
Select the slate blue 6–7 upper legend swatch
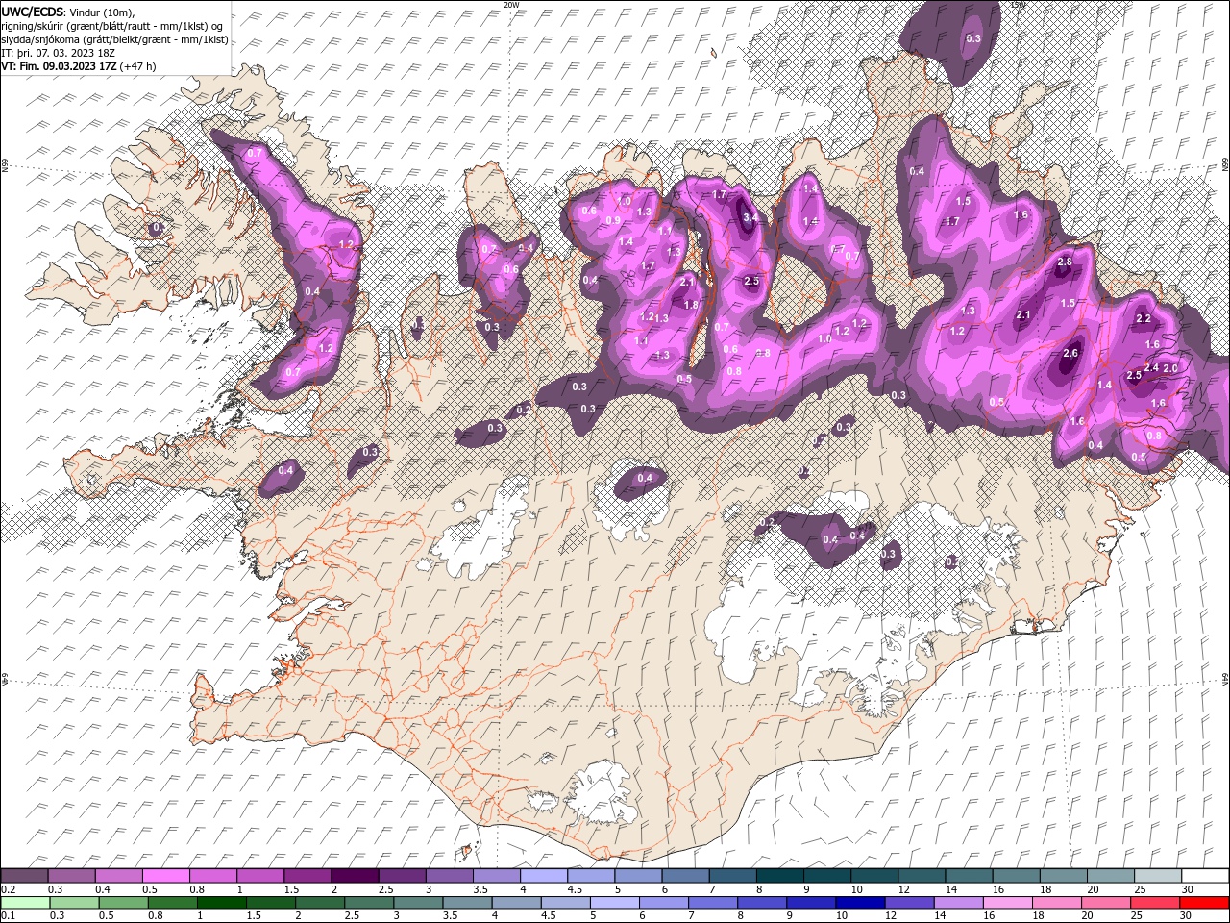pyautogui.click(x=685, y=876)
